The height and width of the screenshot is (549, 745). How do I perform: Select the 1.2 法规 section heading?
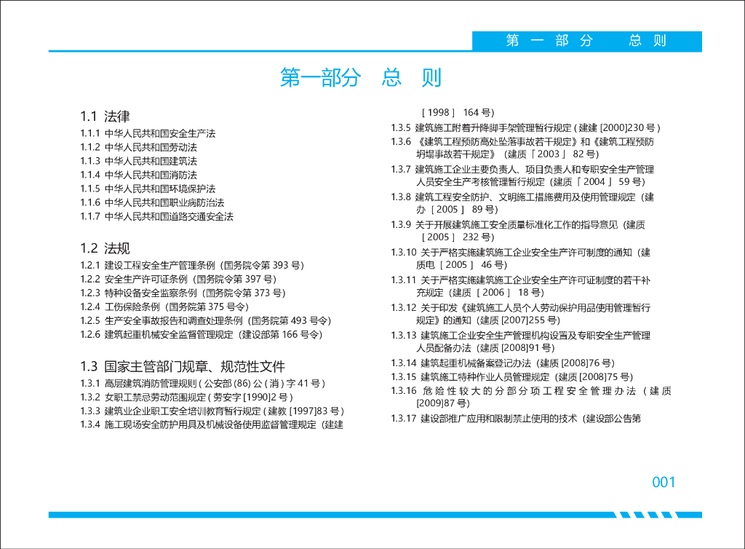[105, 248]
